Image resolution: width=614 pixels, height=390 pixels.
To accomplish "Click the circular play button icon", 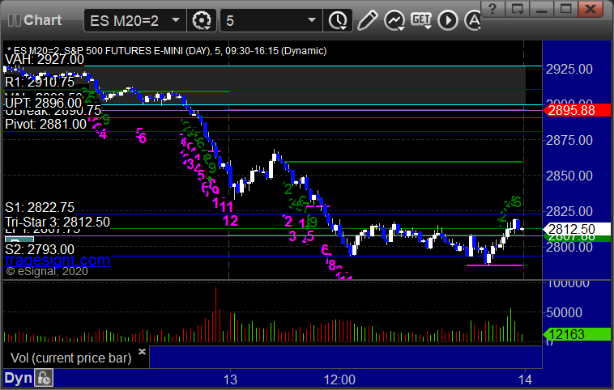I will (x=448, y=20).
